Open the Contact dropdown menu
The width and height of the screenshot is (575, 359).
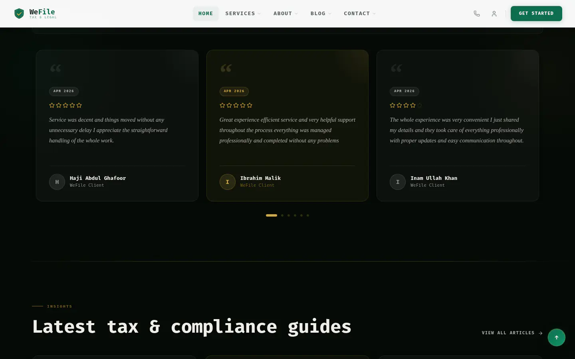pyautogui.click(x=359, y=14)
